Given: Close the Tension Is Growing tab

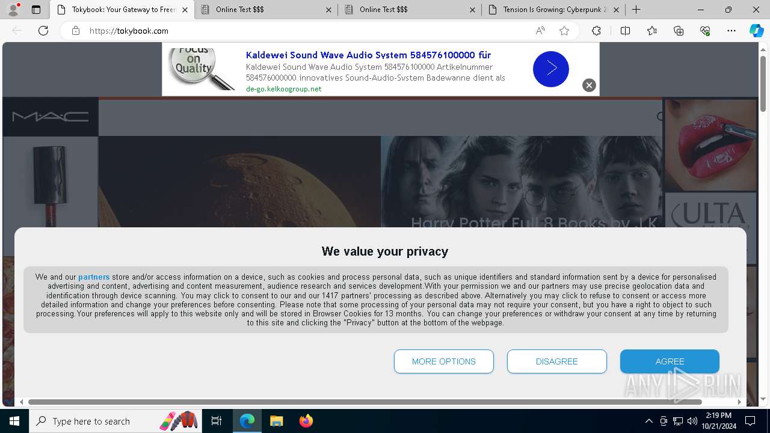Looking at the screenshot, I should tap(616, 10).
